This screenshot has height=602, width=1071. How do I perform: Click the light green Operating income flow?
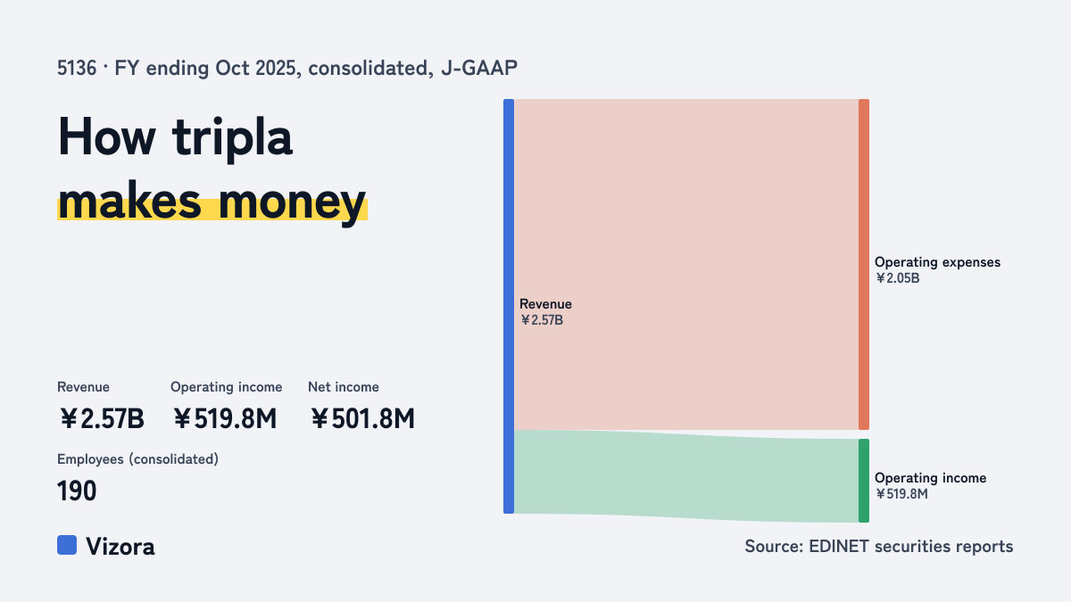[x=686, y=476]
